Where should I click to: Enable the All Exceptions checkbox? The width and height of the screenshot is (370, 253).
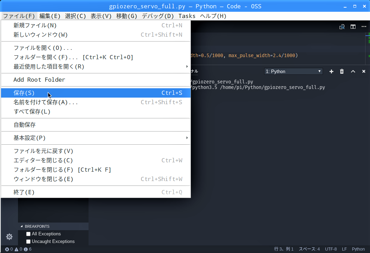click(x=28, y=234)
